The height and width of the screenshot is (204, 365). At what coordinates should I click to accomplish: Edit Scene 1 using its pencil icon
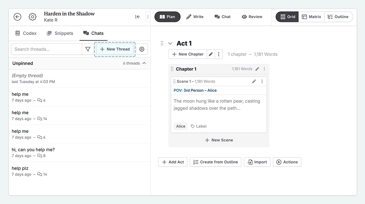pos(254,81)
